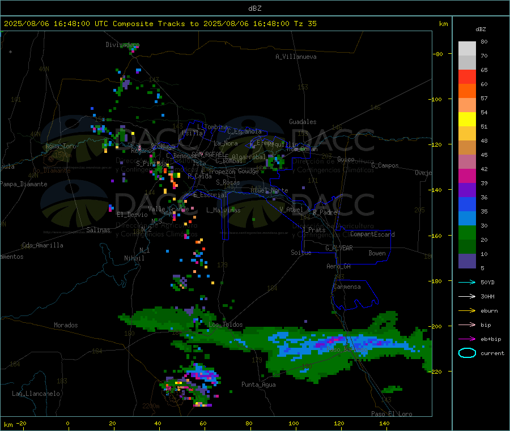Click the 'eb+bip' legend label
The width and height of the screenshot is (510, 431).
click(x=491, y=339)
